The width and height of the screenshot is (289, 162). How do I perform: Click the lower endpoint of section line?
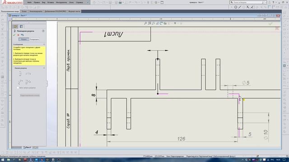click(x=158, y=94)
